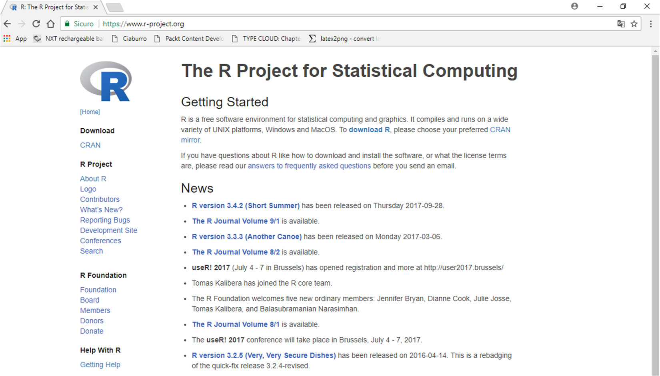The image size is (660, 376).
Task: Open Packt Content Development bookmark
Action: point(189,39)
